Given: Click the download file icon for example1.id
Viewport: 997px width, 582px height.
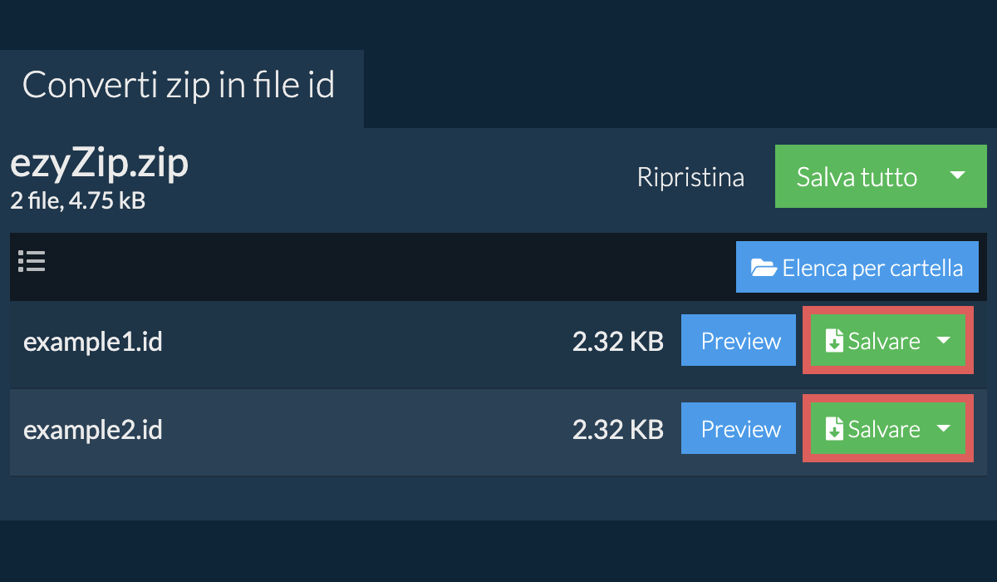Looking at the screenshot, I should pos(833,341).
